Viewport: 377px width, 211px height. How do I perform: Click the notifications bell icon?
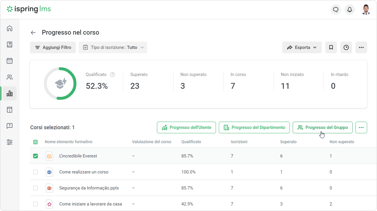pos(350,10)
